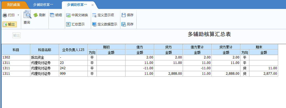Select row 1302 拆出资金 cell
This screenshot has width=286, height=108.
click(x=45, y=58)
